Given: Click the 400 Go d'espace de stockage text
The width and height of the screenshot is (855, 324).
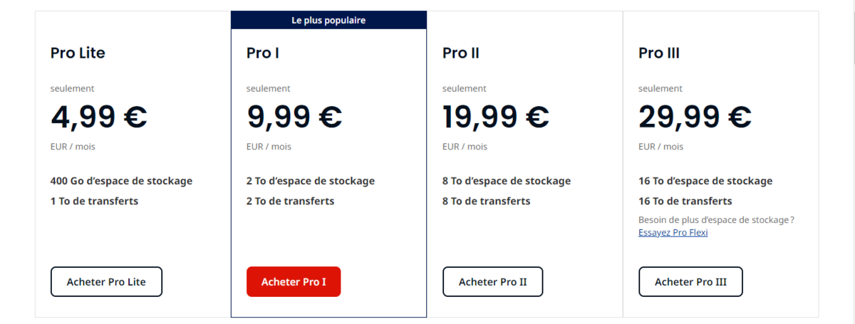Looking at the screenshot, I should point(122,181).
